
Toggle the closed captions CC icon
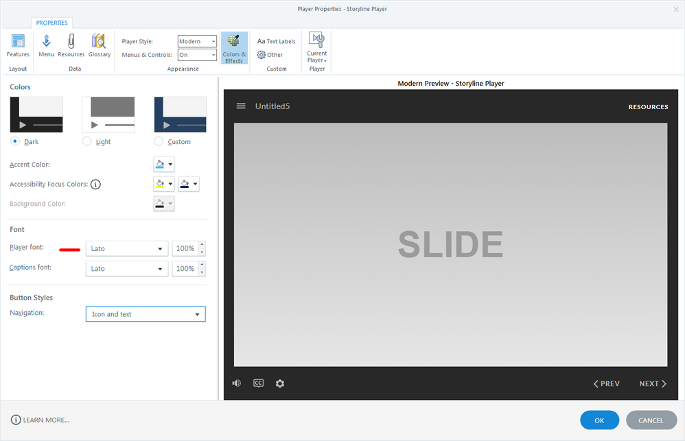click(x=258, y=383)
